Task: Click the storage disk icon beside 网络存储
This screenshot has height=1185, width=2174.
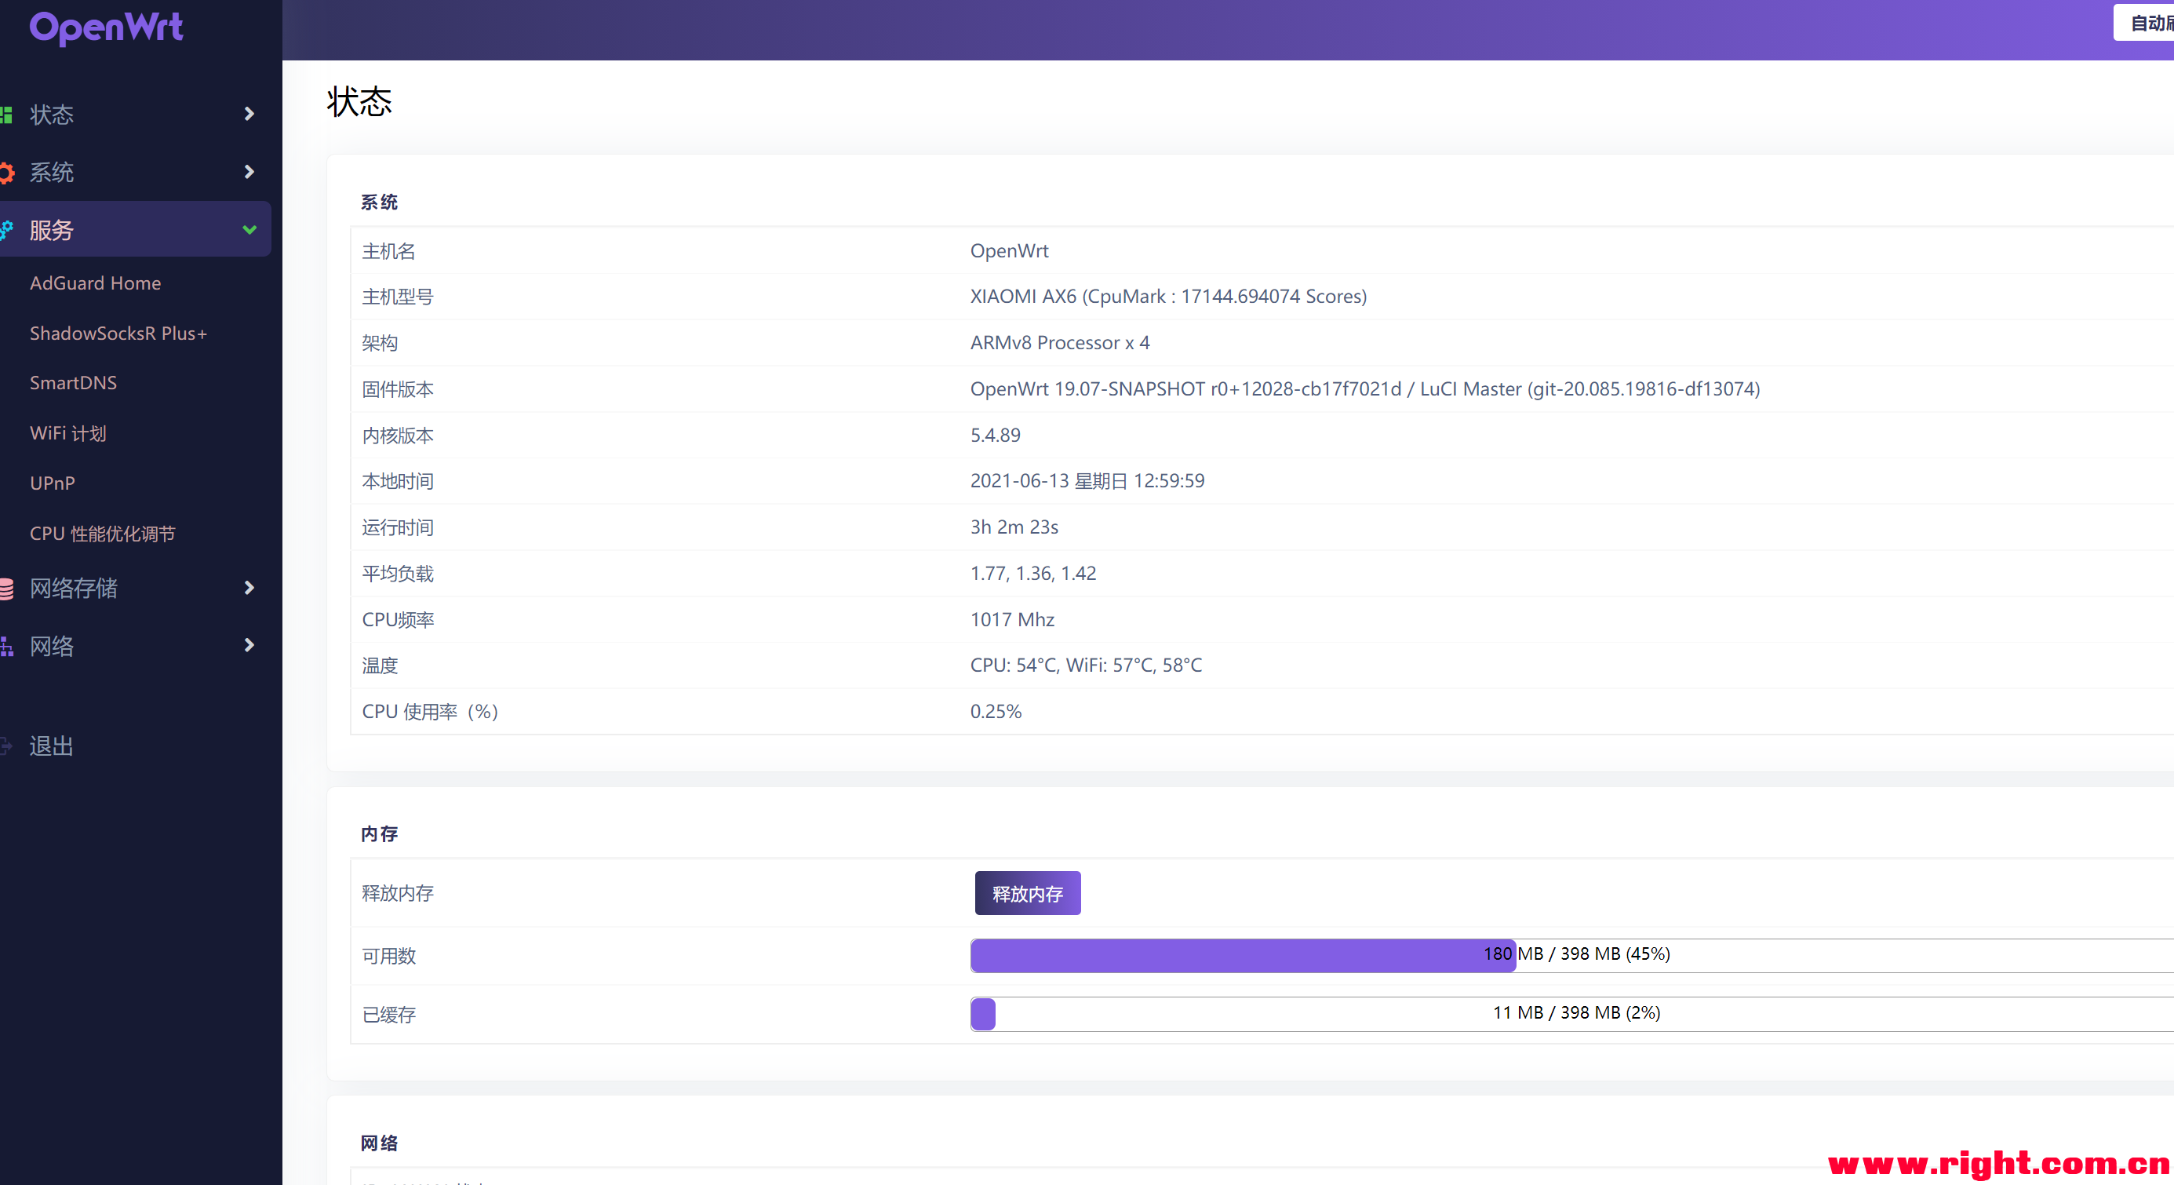Action: pos(7,589)
